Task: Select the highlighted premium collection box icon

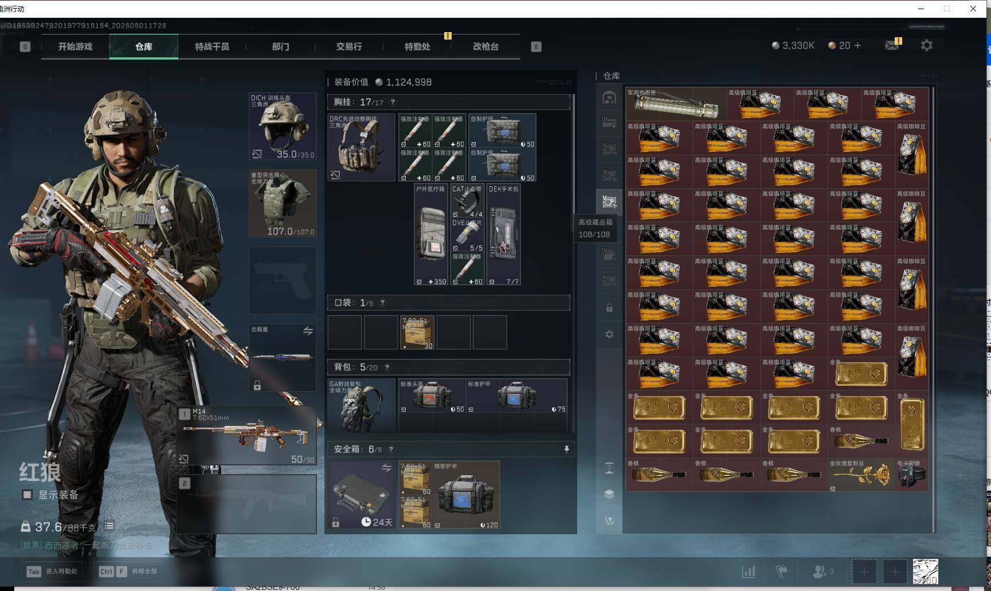Action: click(609, 201)
